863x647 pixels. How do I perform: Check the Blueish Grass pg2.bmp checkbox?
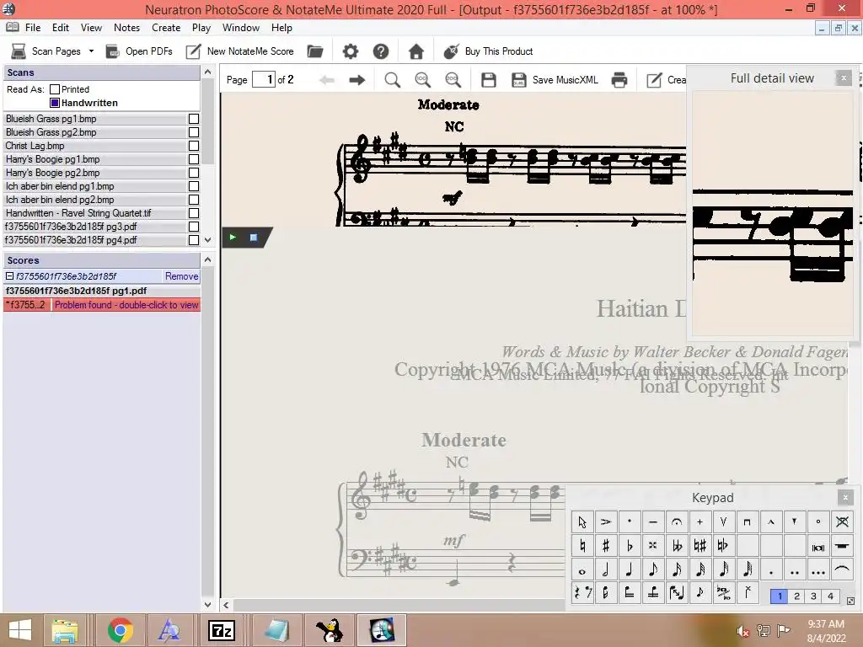point(194,132)
